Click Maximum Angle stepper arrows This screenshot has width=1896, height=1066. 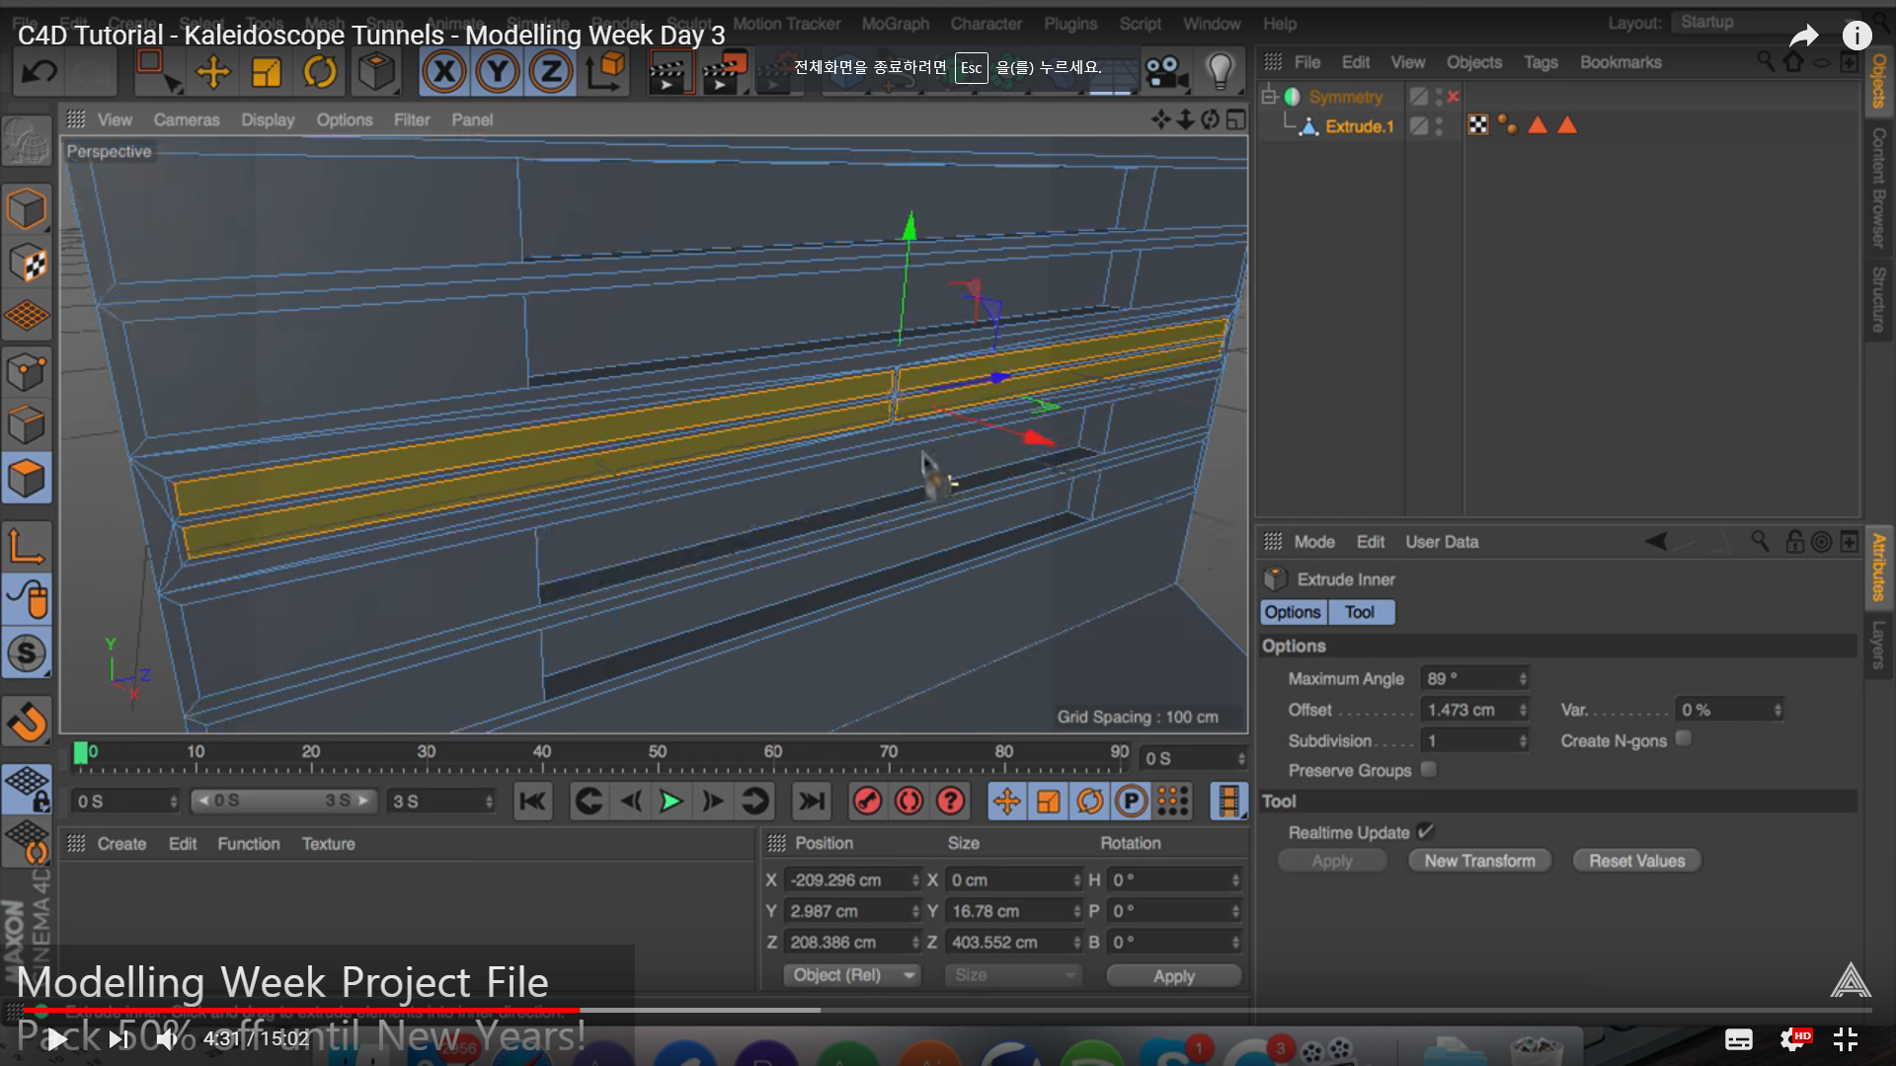pyautogui.click(x=1523, y=678)
